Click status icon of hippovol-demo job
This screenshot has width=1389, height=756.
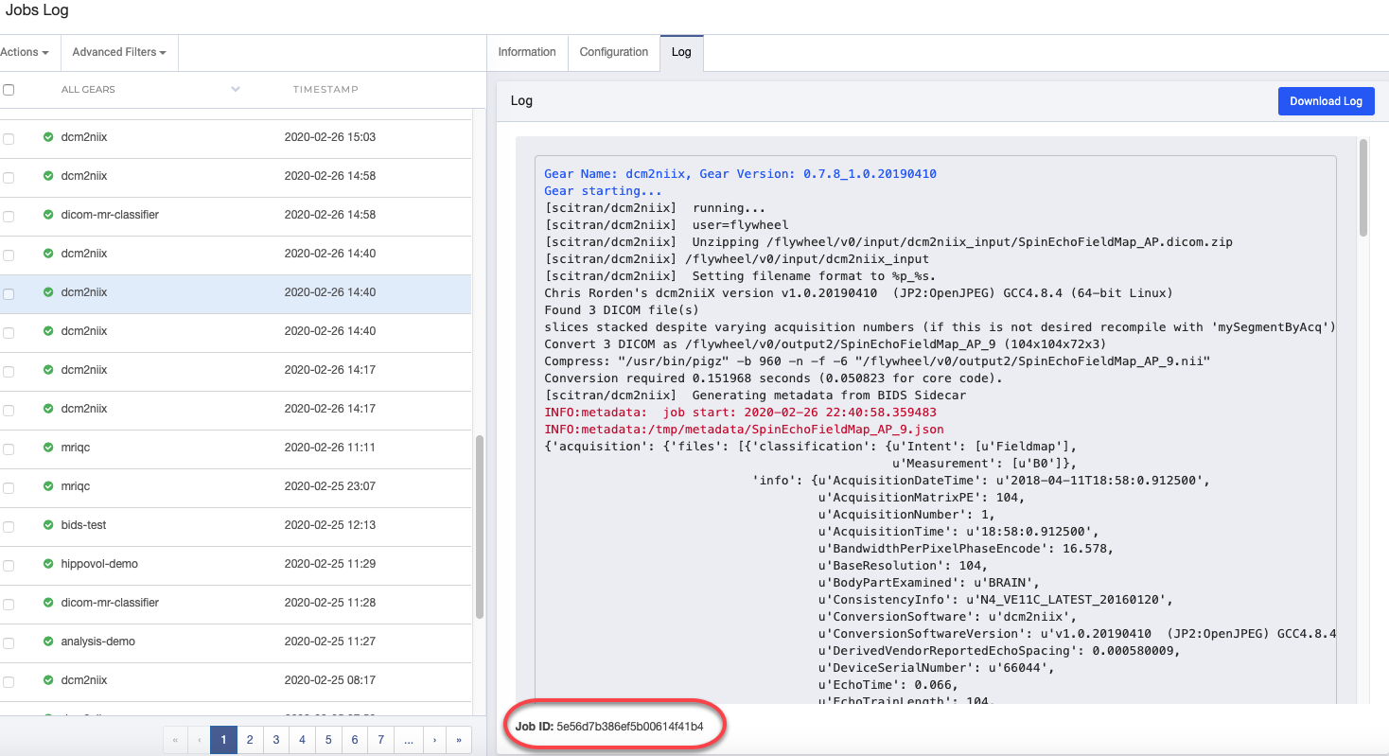pos(48,564)
